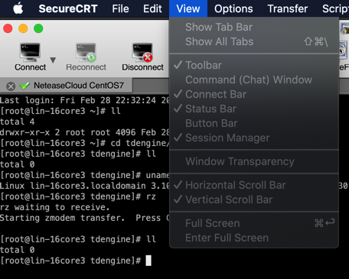This screenshot has width=349, height=279.
Task: Select the NeteaseCloud CentOS7 session tab
Action: point(79,86)
